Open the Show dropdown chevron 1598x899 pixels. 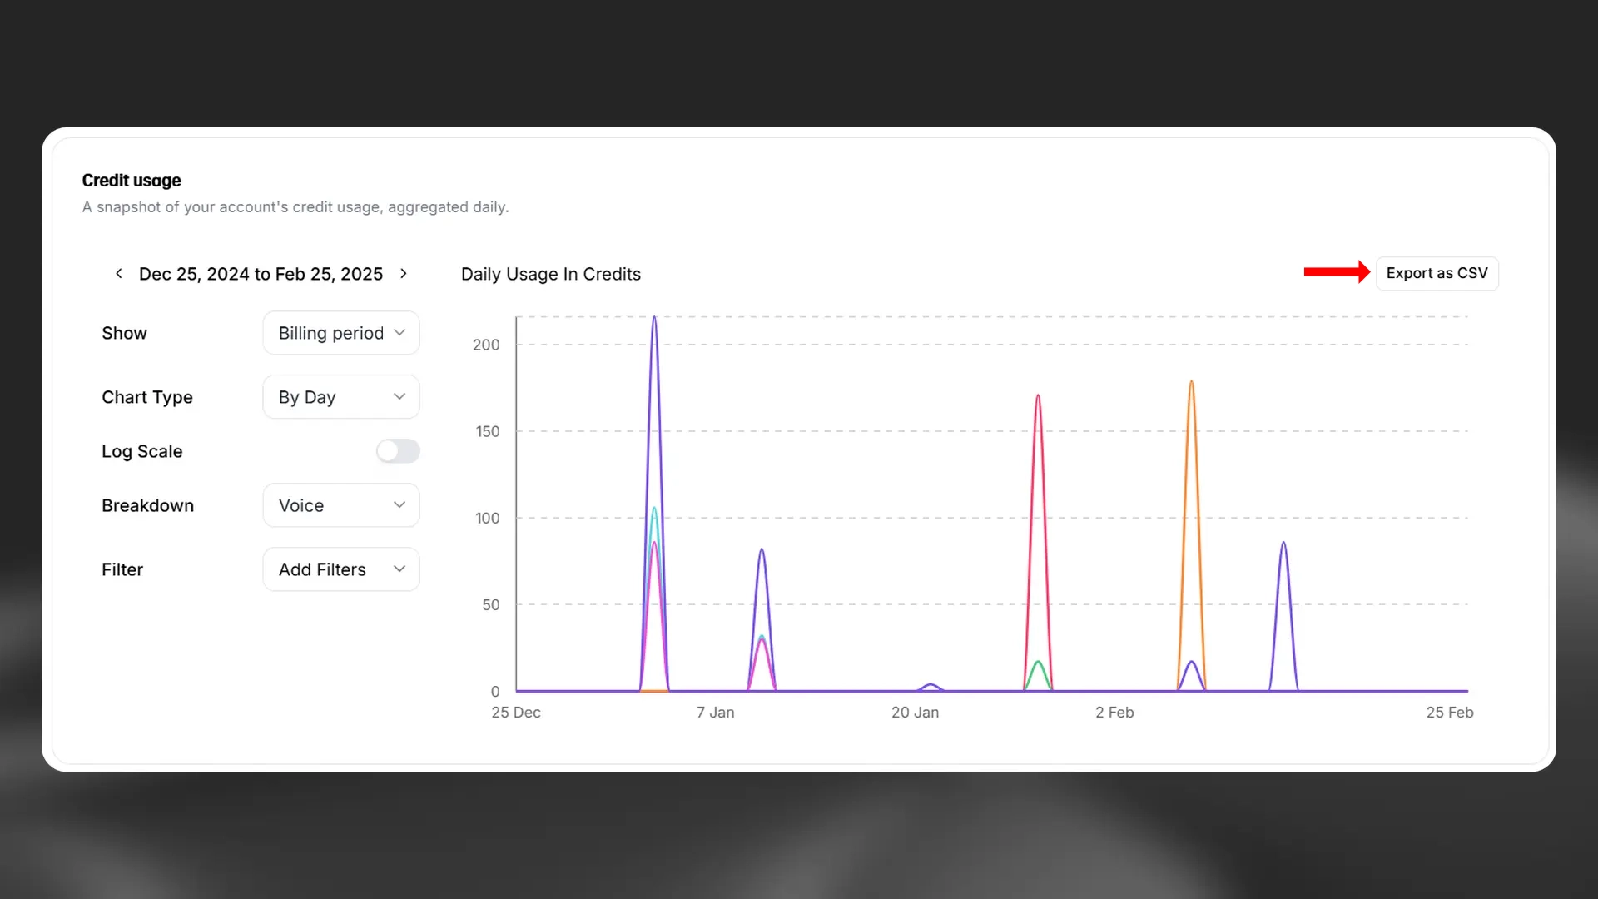pyautogui.click(x=399, y=332)
